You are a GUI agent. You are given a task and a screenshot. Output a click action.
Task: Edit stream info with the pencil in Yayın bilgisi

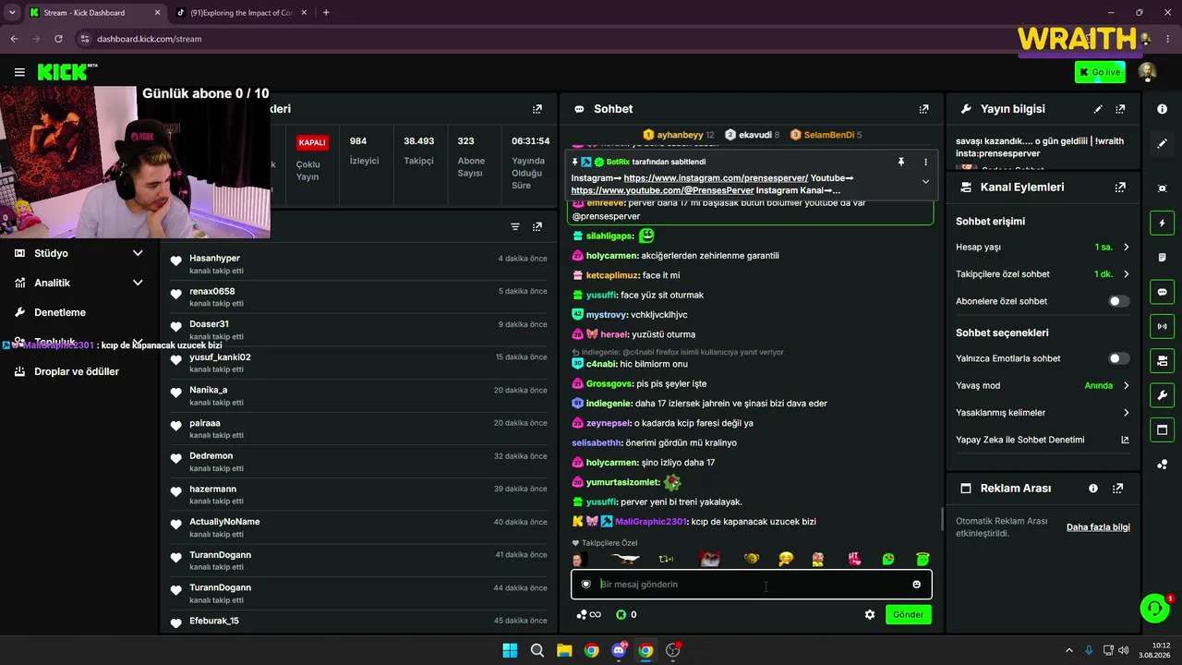1098,109
